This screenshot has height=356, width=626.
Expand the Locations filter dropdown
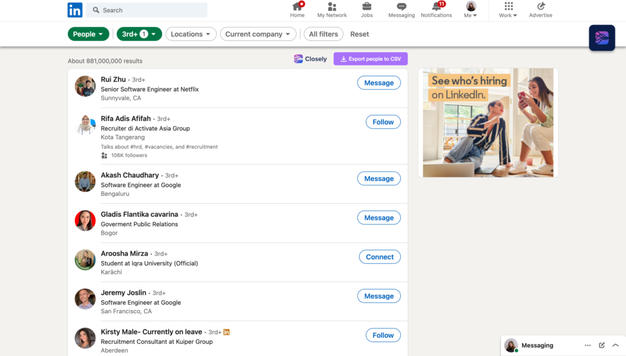point(191,34)
